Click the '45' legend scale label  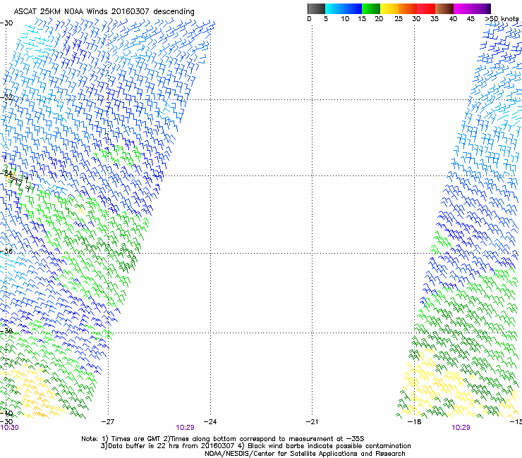(471, 19)
